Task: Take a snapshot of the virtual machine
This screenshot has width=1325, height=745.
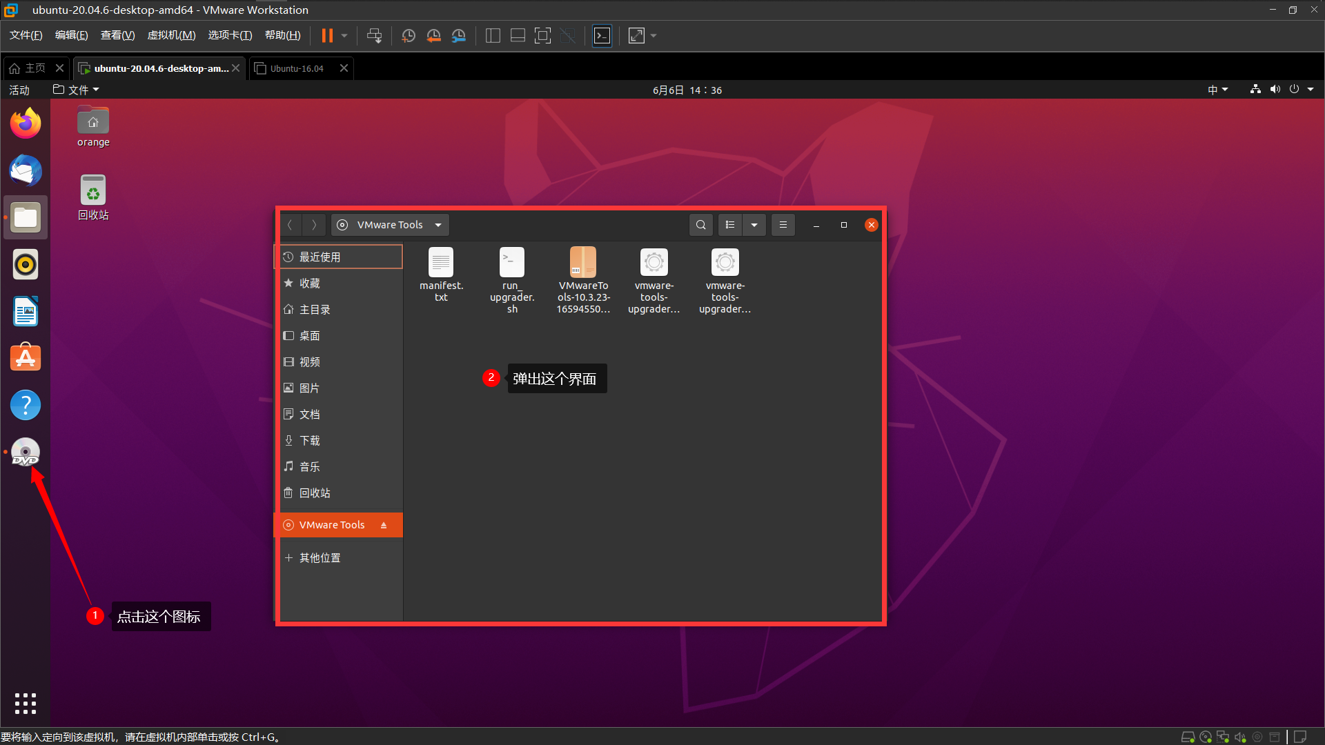Action: (x=409, y=35)
